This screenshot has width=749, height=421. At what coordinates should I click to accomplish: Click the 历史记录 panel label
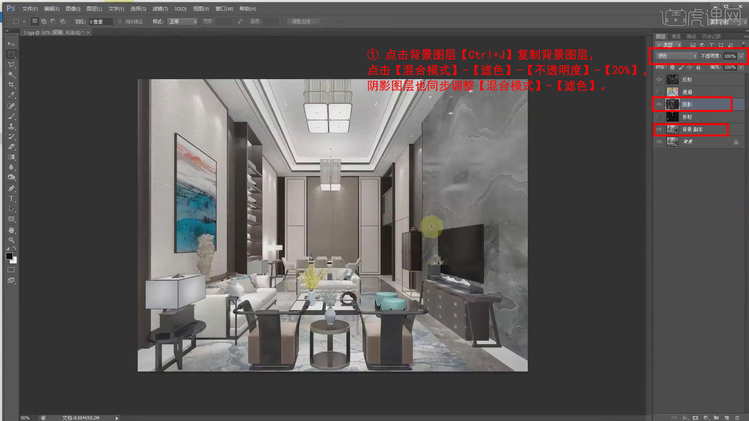[712, 36]
